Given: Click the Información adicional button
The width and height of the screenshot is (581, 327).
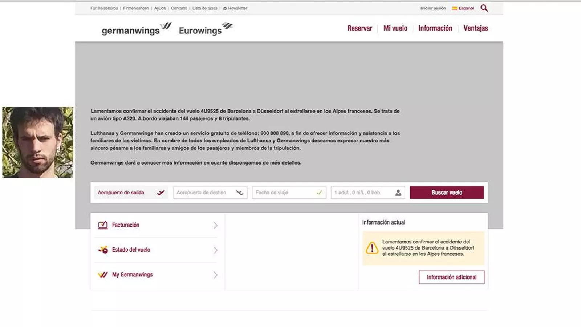Looking at the screenshot, I should pyautogui.click(x=451, y=277).
